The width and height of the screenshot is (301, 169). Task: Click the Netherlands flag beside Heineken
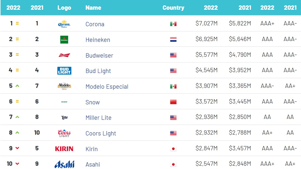coord(173,40)
